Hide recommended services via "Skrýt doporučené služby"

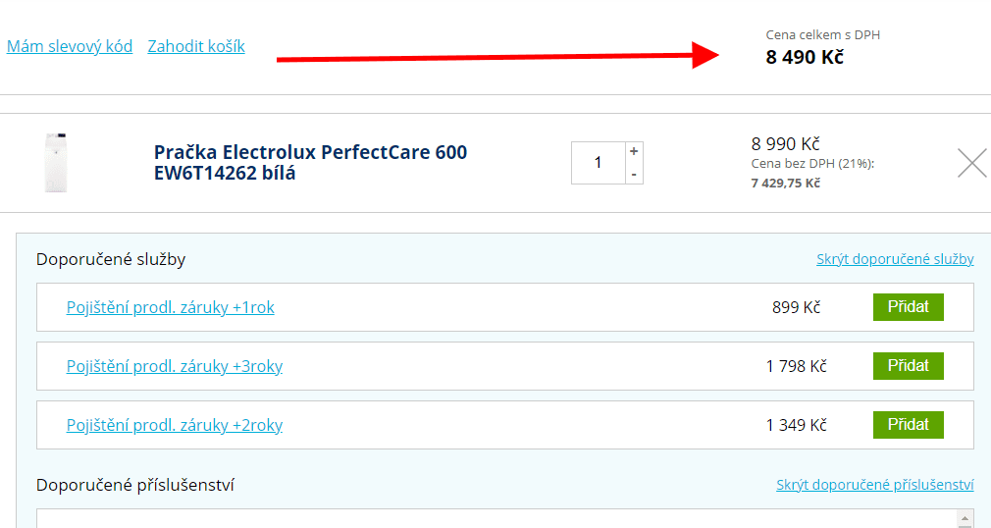pos(895,259)
